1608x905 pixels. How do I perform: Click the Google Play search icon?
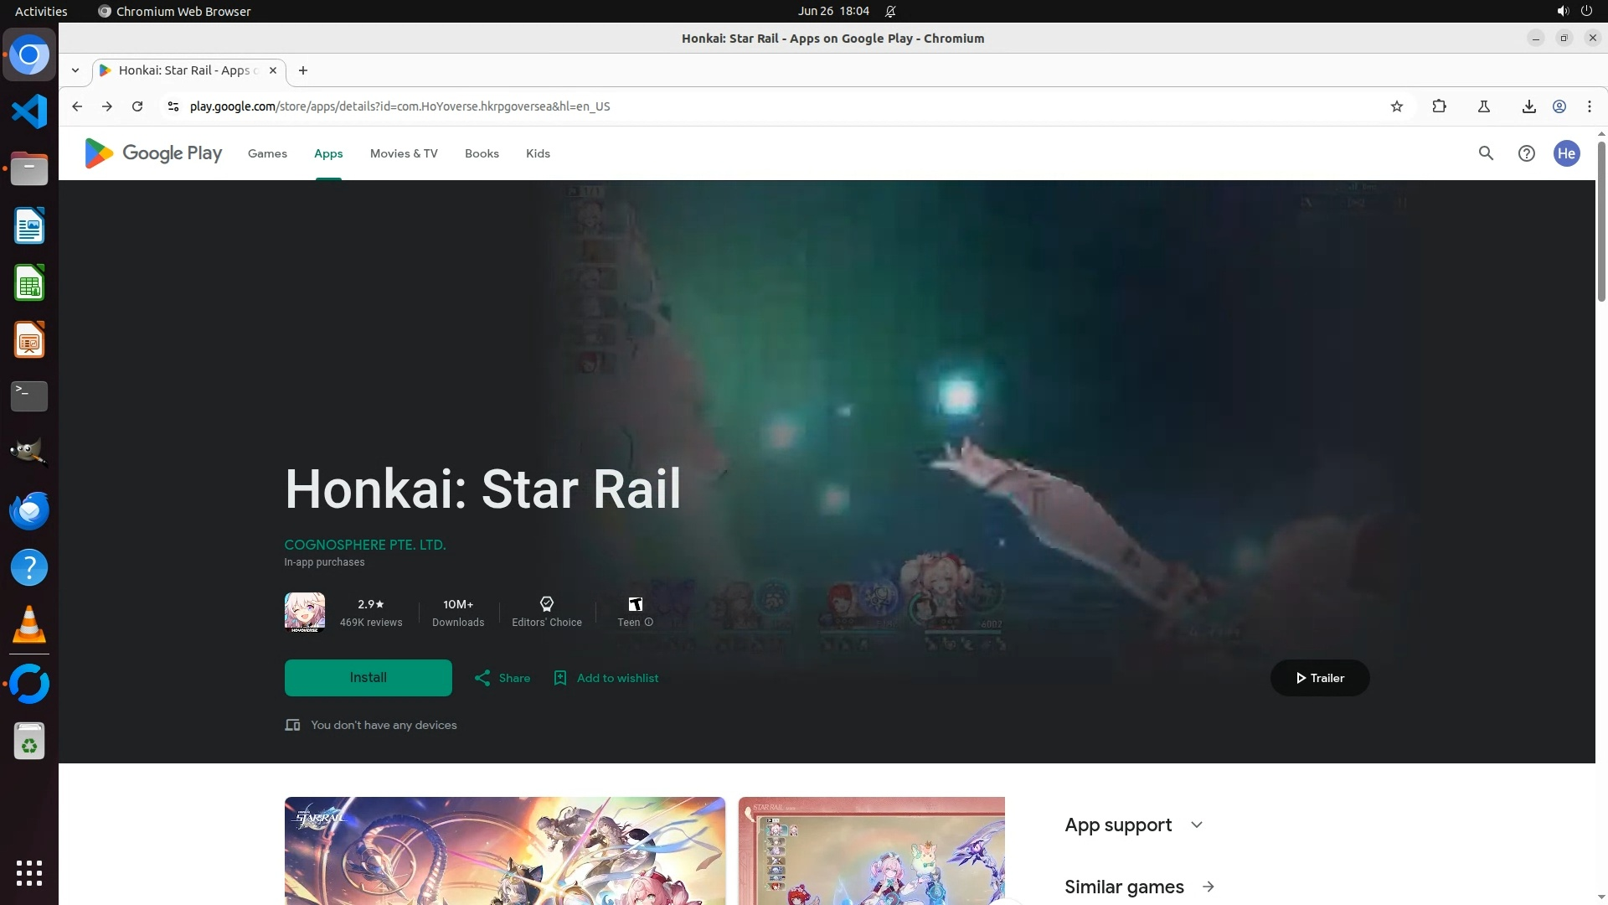1486,153
